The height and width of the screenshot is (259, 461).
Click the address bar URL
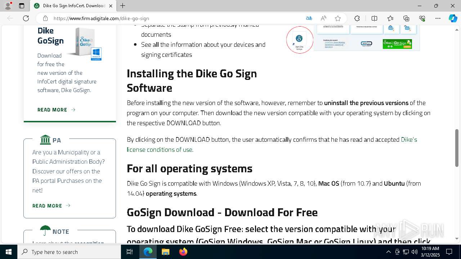coord(101,18)
